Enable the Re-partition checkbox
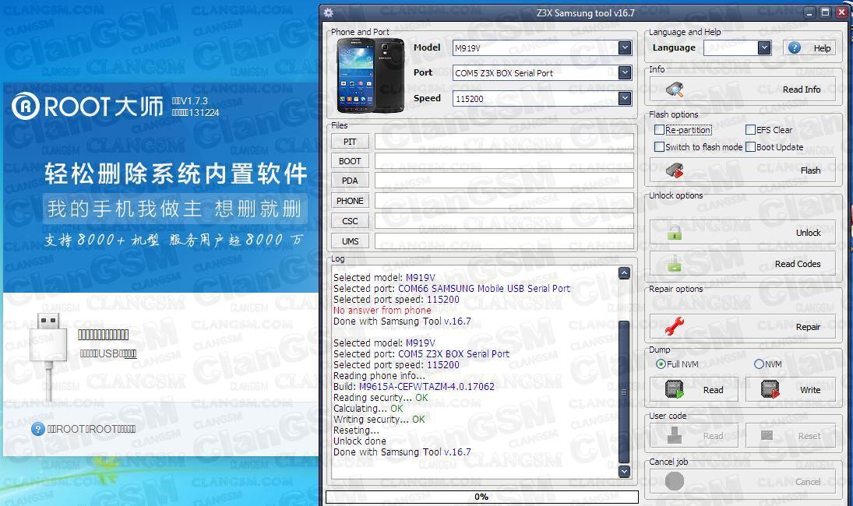This screenshot has width=853, height=506. pos(659,130)
